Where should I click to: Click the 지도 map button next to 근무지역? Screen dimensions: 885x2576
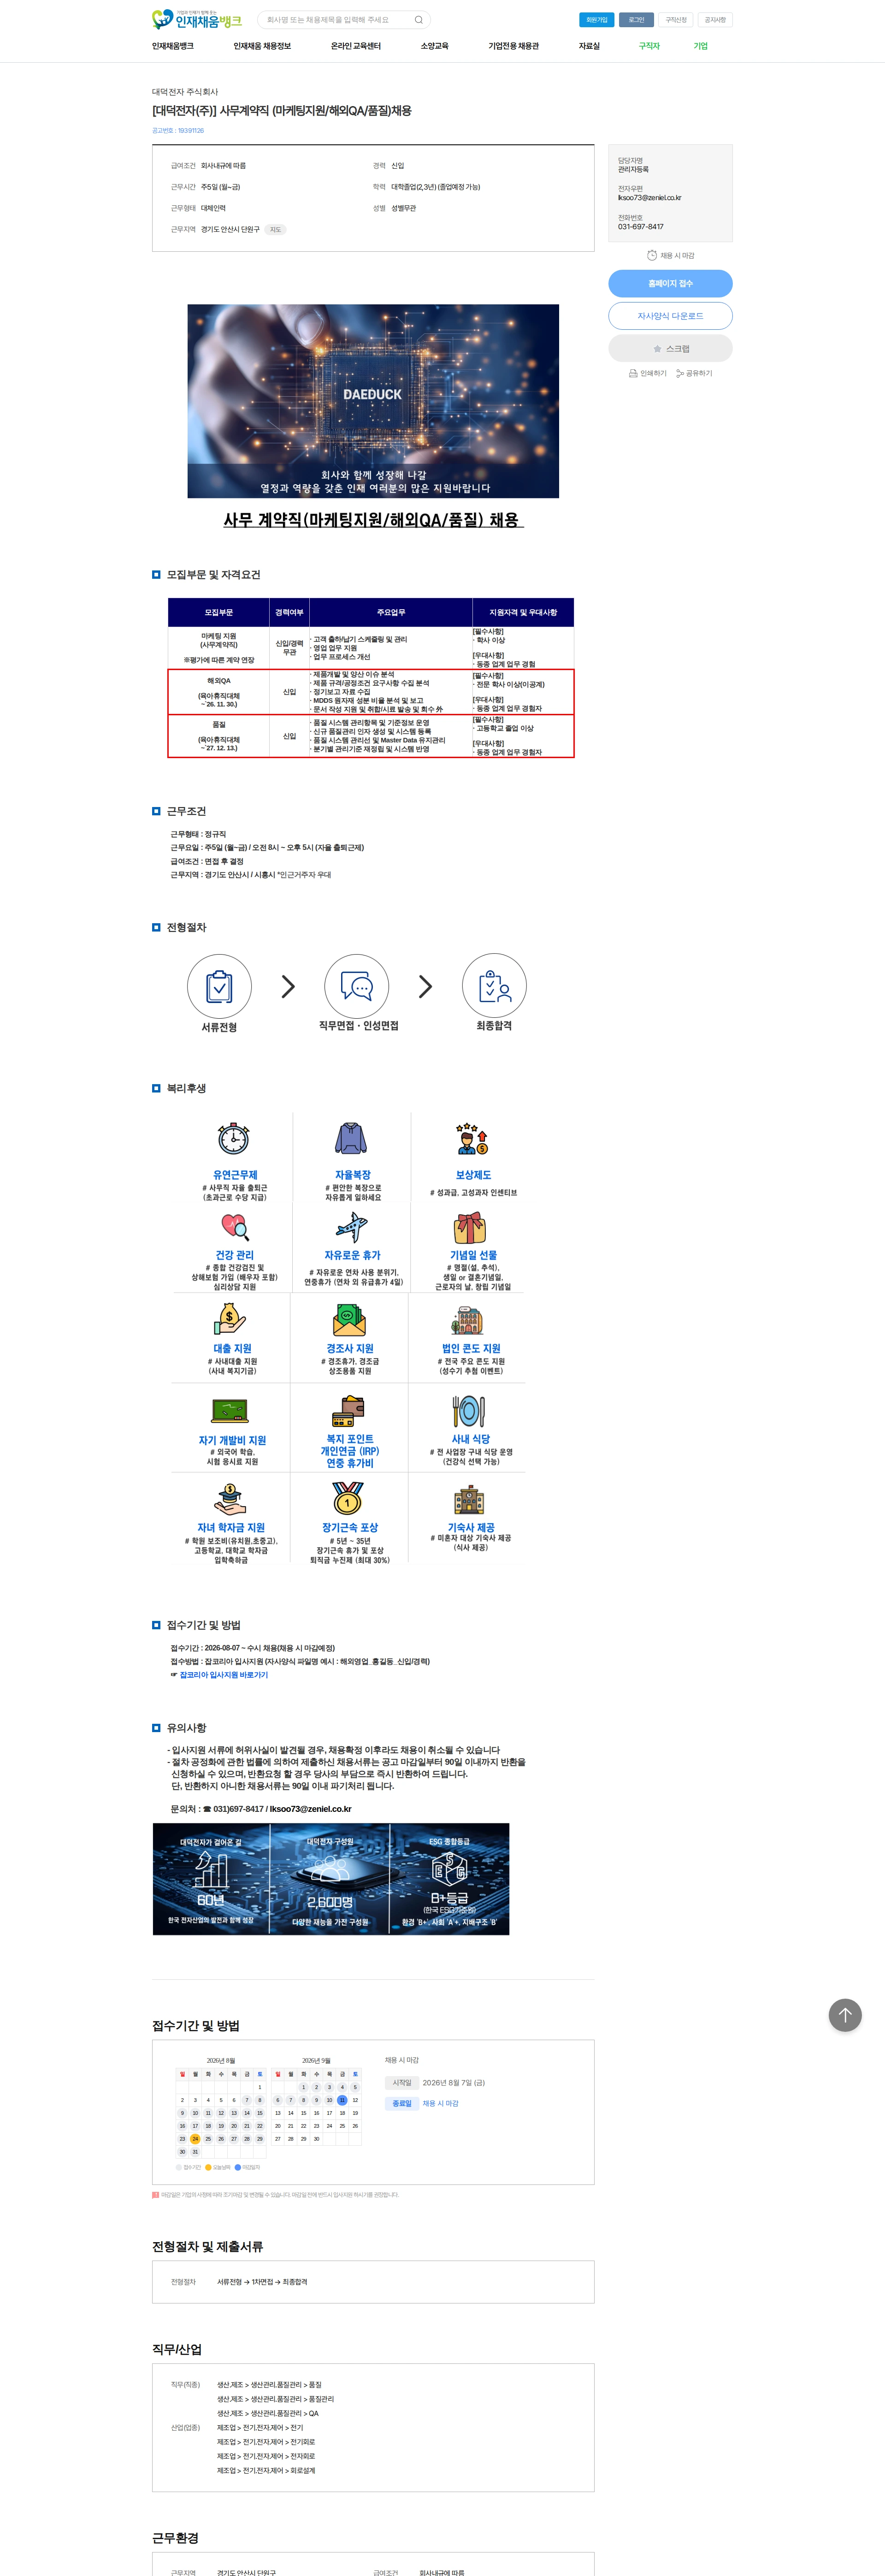tap(275, 230)
